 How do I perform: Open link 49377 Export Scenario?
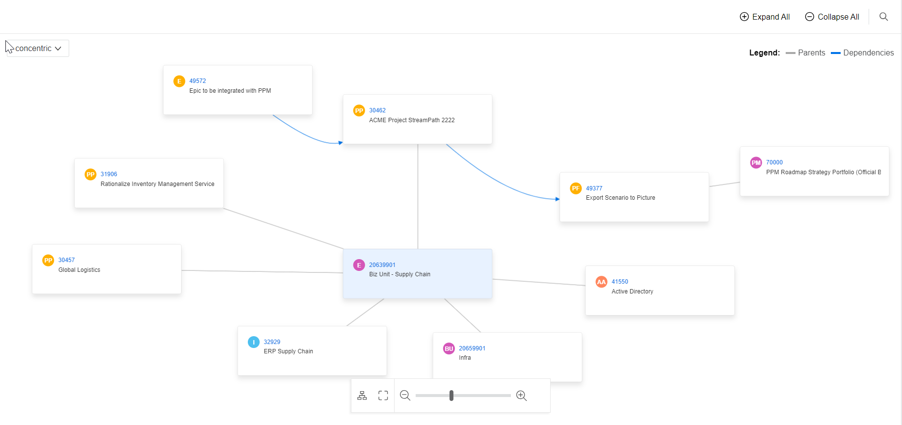(x=594, y=188)
